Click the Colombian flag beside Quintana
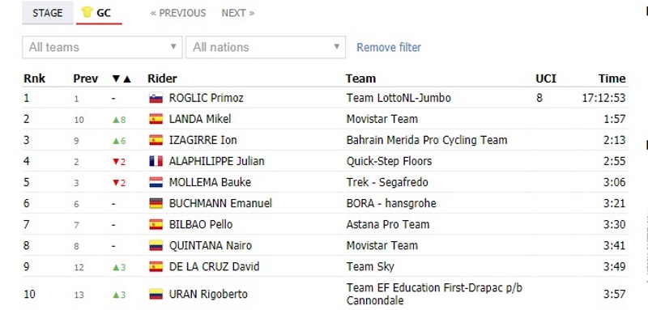The height and width of the screenshot is (310, 648). pos(156,245)
